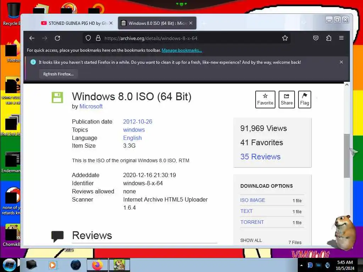The width and height of the screenshot is (363, 272).
Task: Select the Firefox taskbar button
Action: coord(97,265)
